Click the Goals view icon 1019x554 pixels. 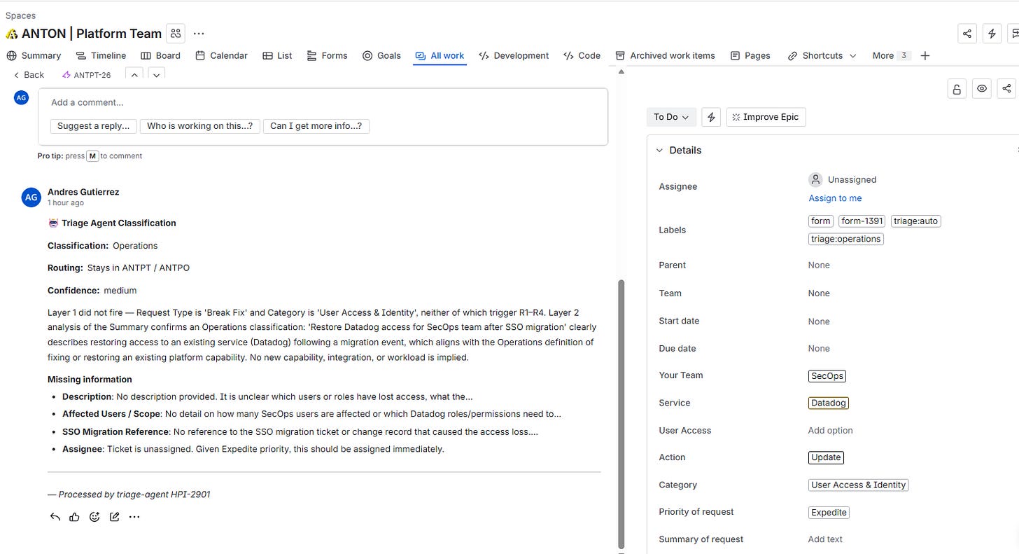click(x=367, y=55)
